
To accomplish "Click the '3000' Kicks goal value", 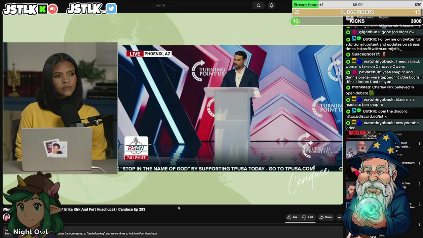I will 416,21.
